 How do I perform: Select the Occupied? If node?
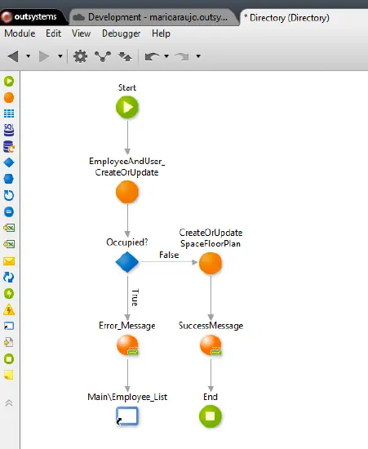(127, 262)
